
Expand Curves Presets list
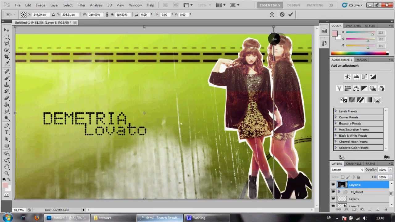coord(335,117)
